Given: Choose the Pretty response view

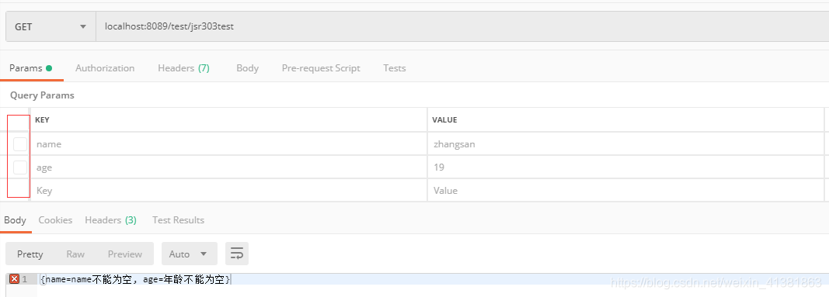Looking at the screenshot, I should pos(30,254).
